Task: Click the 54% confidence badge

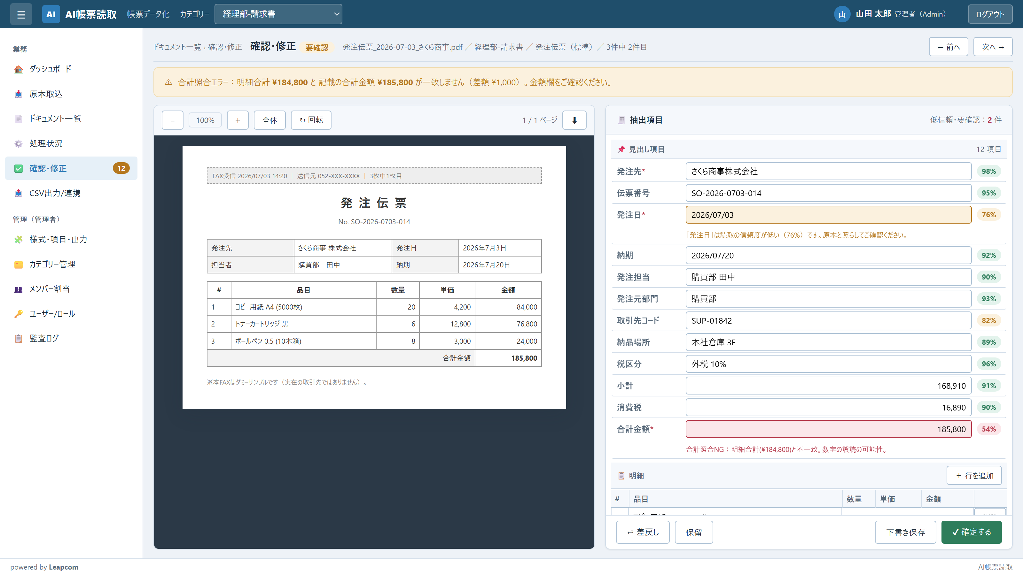Action: point(988,429)
